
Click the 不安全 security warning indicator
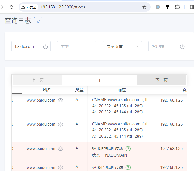[29, 7]
